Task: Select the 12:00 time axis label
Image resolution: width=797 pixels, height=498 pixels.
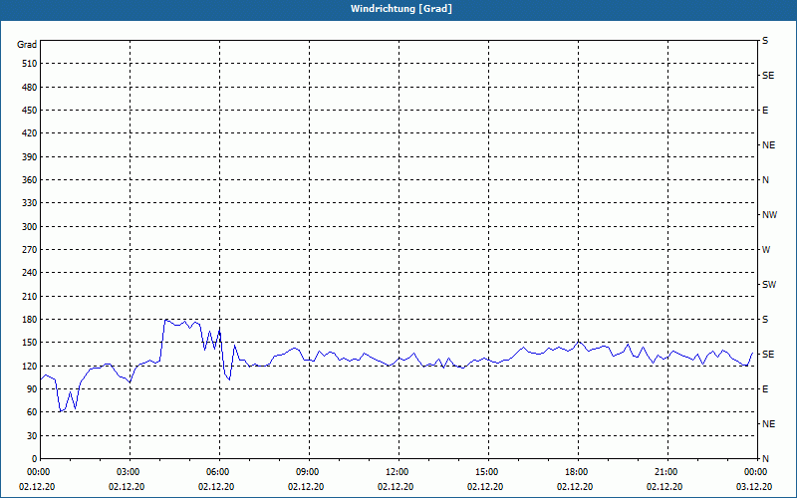Action: 398,472
